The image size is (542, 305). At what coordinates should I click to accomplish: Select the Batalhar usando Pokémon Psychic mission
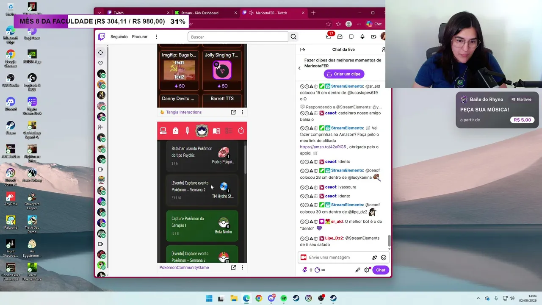pos(202,155)
